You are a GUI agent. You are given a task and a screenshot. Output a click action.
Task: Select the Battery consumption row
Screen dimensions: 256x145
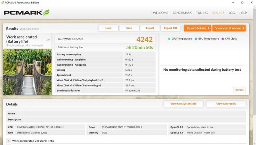105,54
